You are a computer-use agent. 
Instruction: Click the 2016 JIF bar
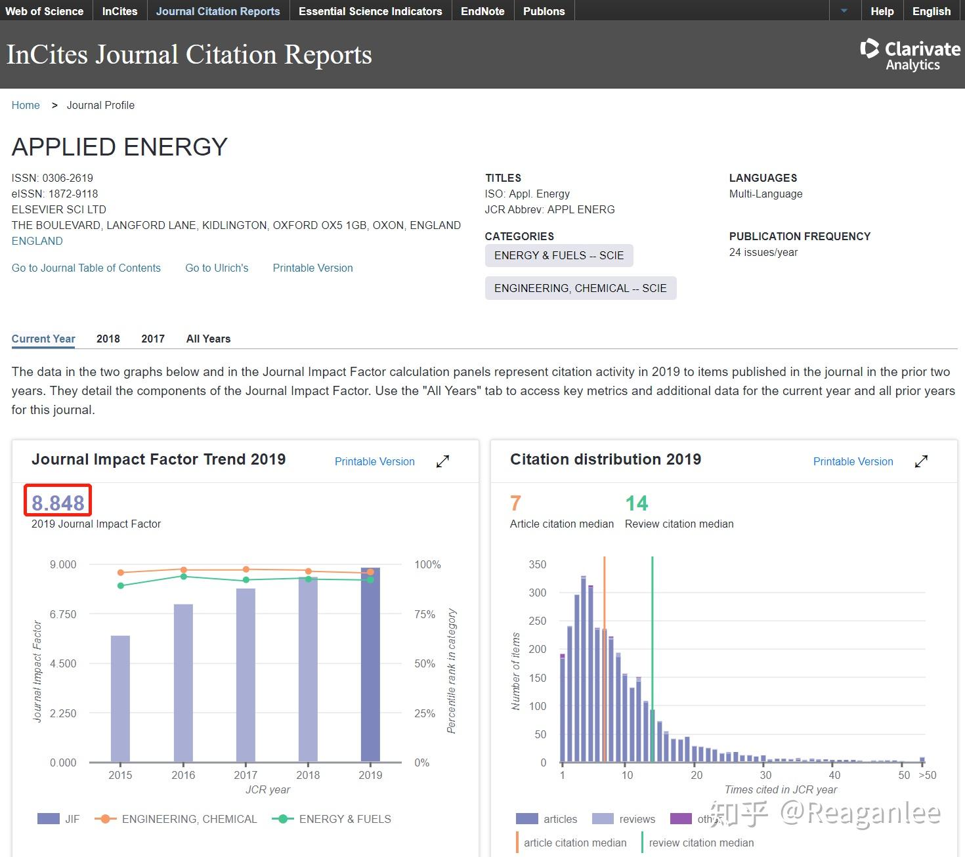click(183, 683)
